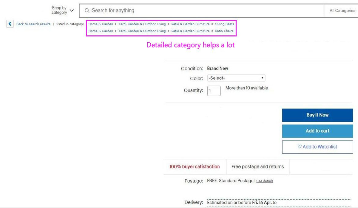Open Patio & Garden Furniture in Patio Chairs row

click(x=190, y=31)
